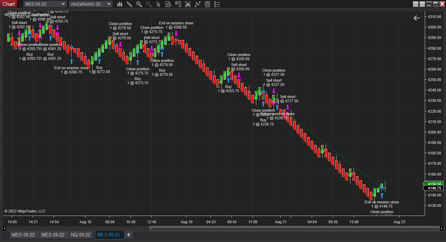Click the 'Buy 1 @ 4272.00' label
The width and height of the screenshot is (446, 242).
click(99, 70)
